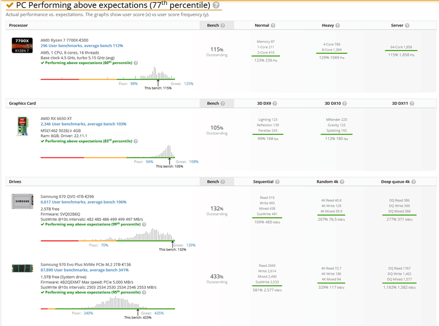Screen dimensions: 439x326
Task: Click help icon after Ryzen 60th percentile text
Action: tap(136, 63)
